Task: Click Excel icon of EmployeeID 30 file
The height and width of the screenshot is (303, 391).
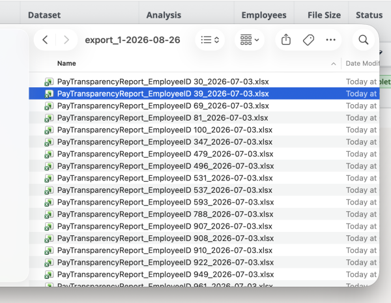Action: pos(49,82)
